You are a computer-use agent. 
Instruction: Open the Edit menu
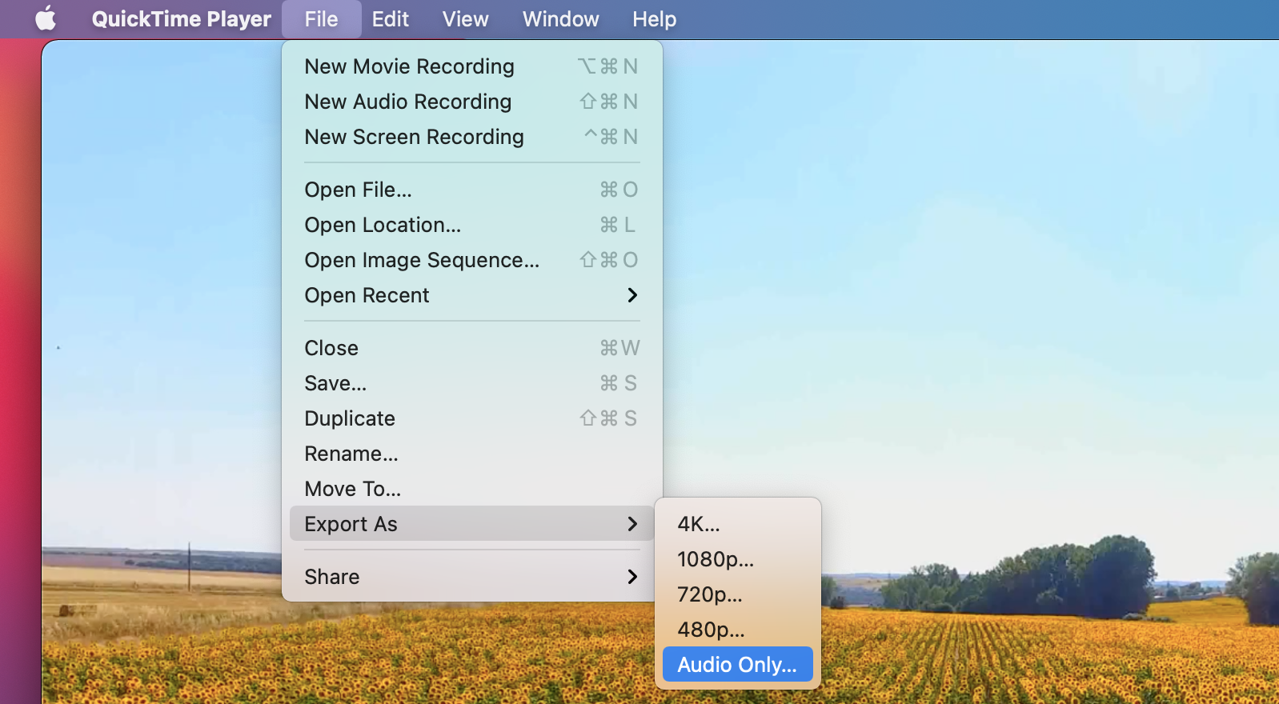point(390,18)
